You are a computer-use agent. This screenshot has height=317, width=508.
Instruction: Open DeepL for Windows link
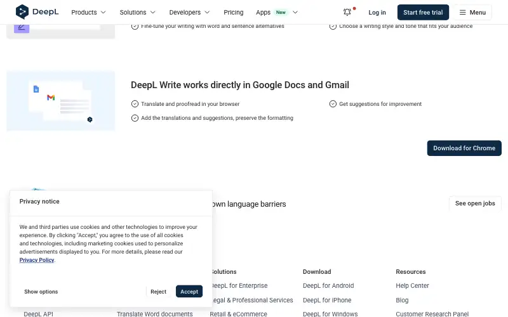pos(330,314)
